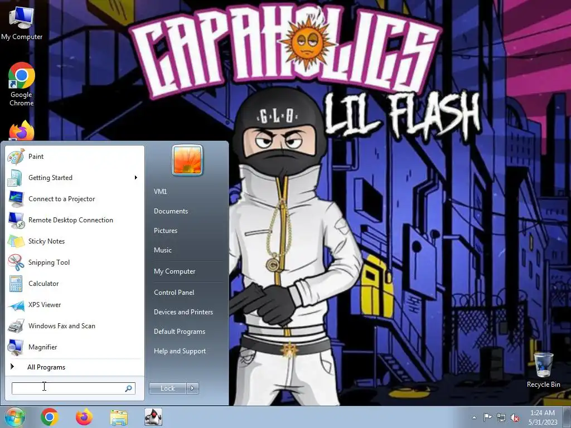This screenshot has width=571, height=428.
Task: Open Chrome from the taskbar
Action: tap(50, 417)
